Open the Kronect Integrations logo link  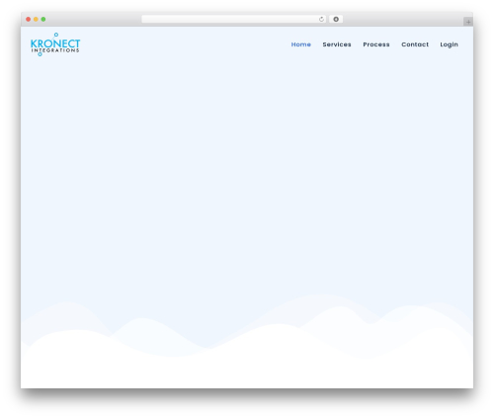pyautogui.click(x=55, y=44)
